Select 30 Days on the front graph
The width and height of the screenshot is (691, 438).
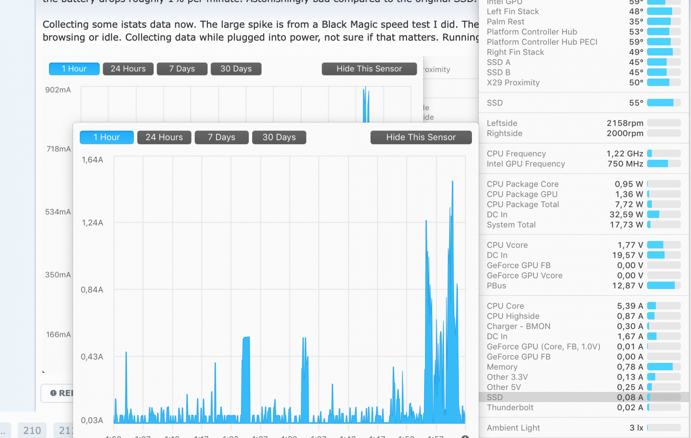[x=279, y=137]
